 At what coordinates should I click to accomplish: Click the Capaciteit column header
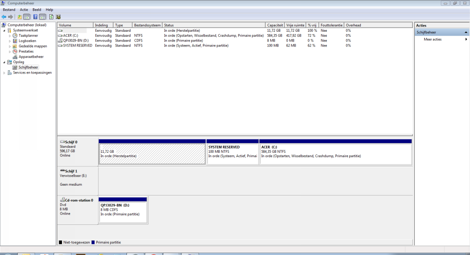tap(275, 25)
